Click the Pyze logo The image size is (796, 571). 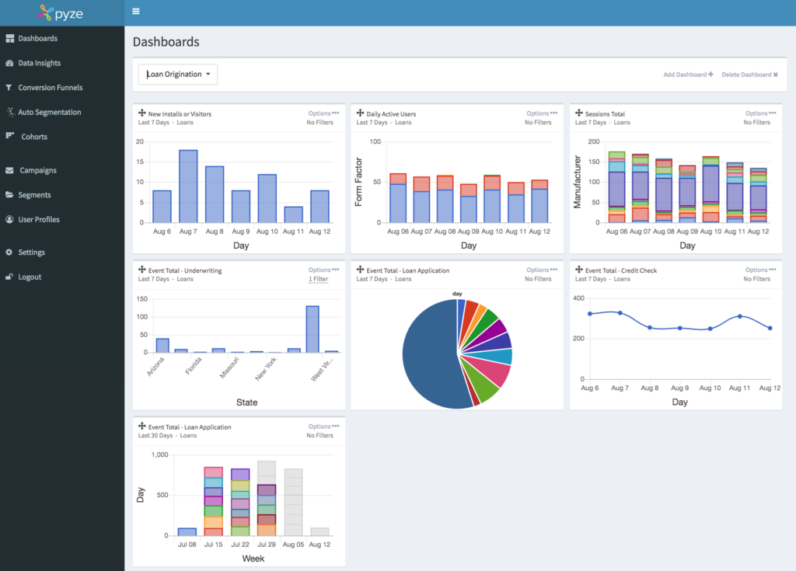click(x=62, y=12)
